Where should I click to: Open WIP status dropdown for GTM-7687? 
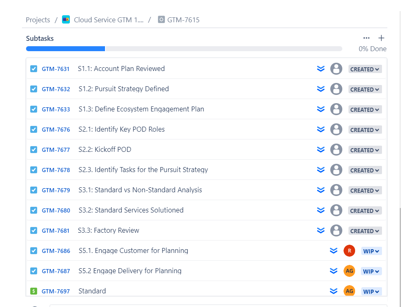click(371, 271)
